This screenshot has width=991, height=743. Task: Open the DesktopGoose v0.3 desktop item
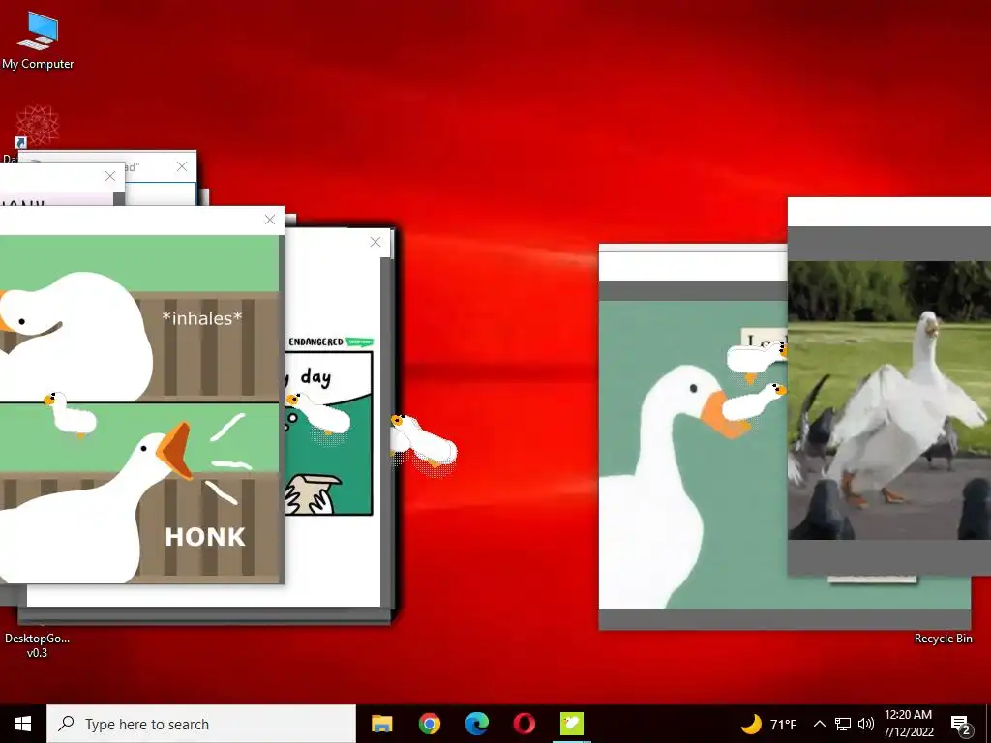[37, 645]
